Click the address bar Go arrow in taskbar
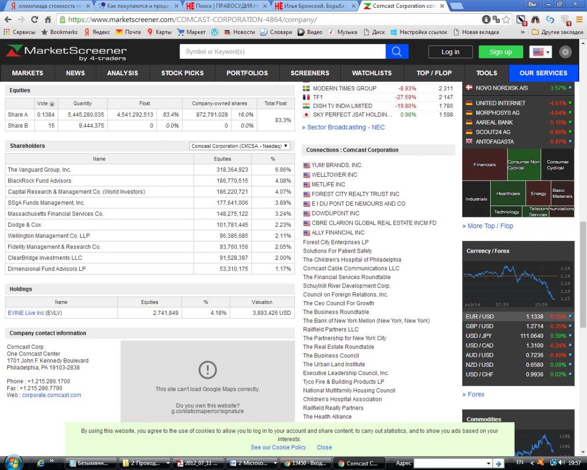This screenshot has width=587, height=470. click(498, 463)
